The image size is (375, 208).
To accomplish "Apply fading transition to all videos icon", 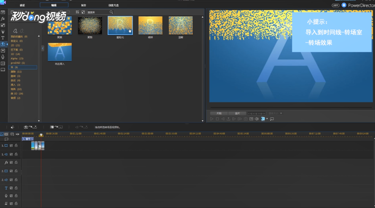I will tap(56, 127).
